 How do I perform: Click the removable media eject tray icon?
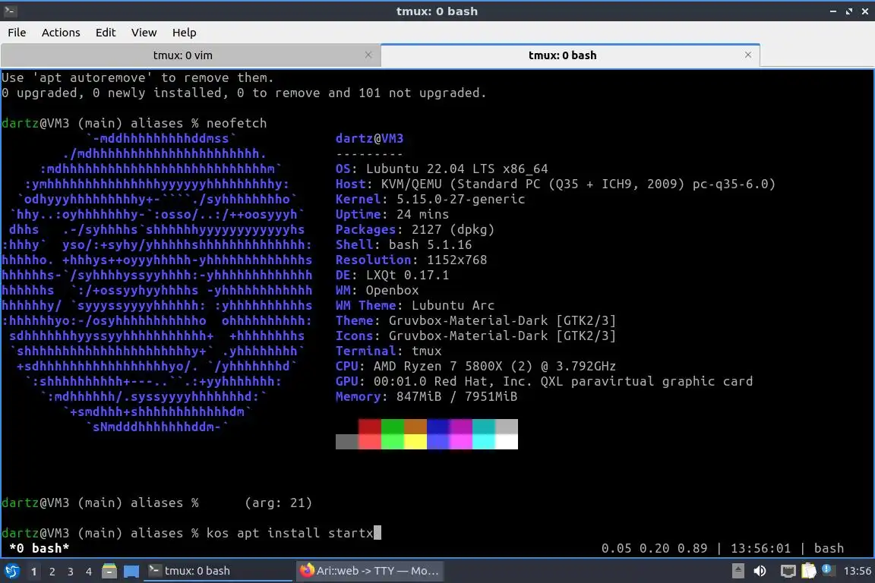(738, 571)
